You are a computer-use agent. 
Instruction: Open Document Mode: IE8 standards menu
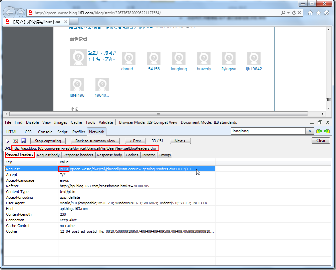tap(209, 122)
